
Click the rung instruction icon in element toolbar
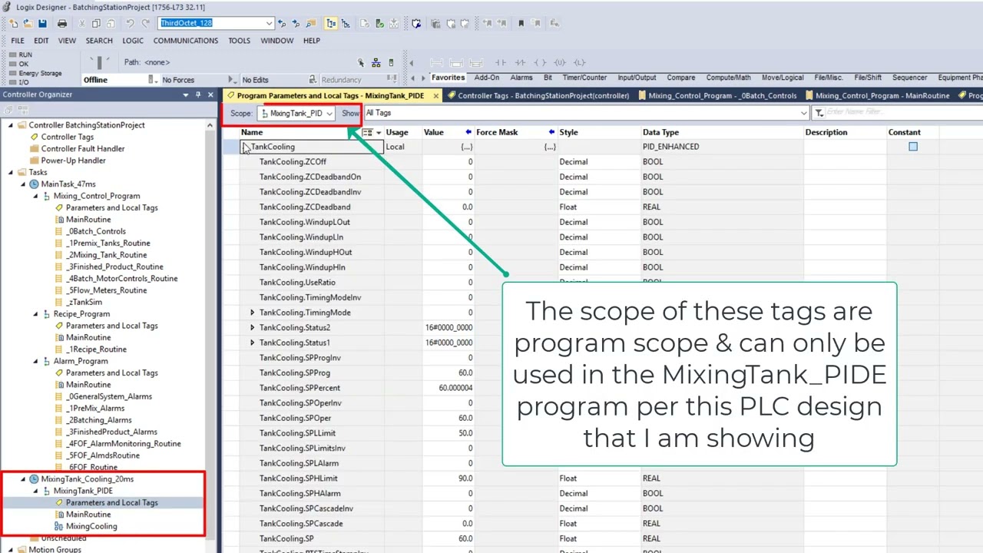coord(436,62)
